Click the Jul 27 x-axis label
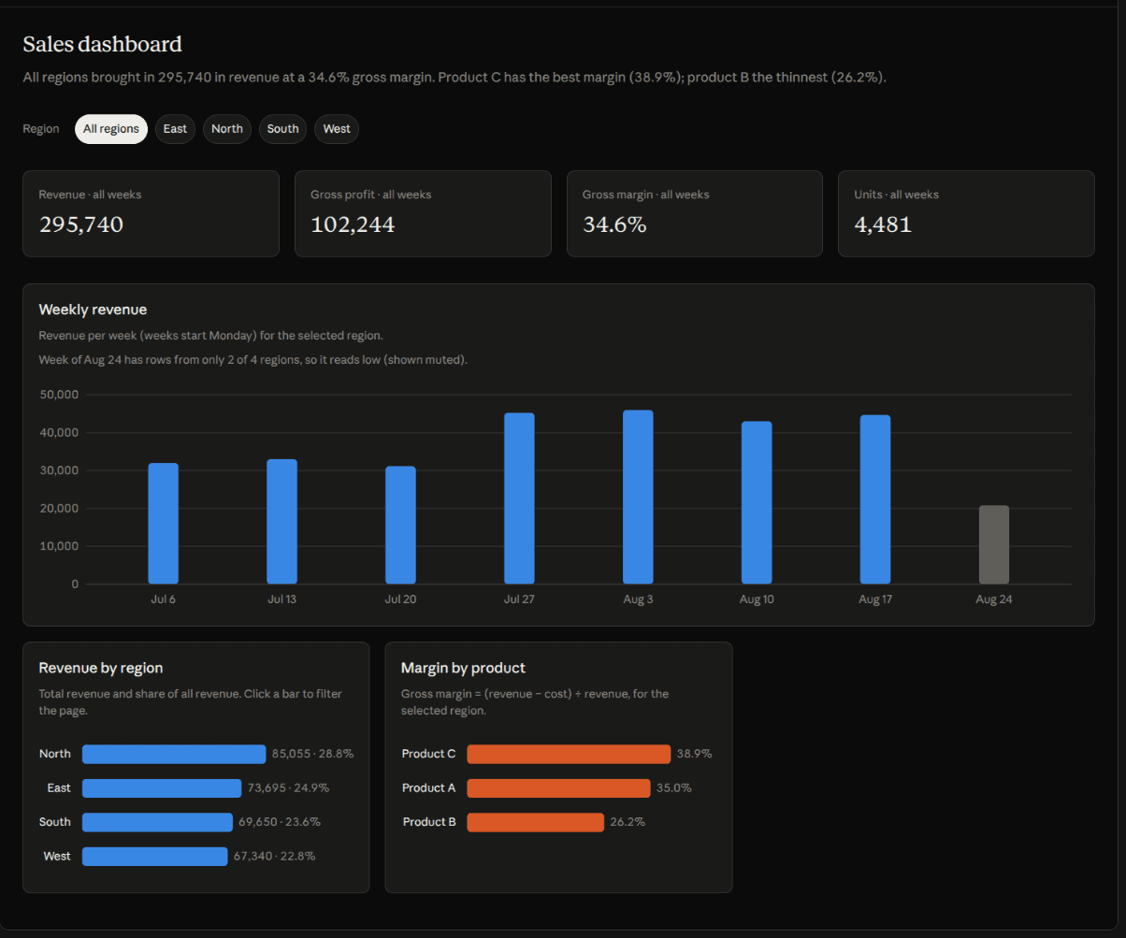Screen dimensions: 1126x938 pos(519,599)
